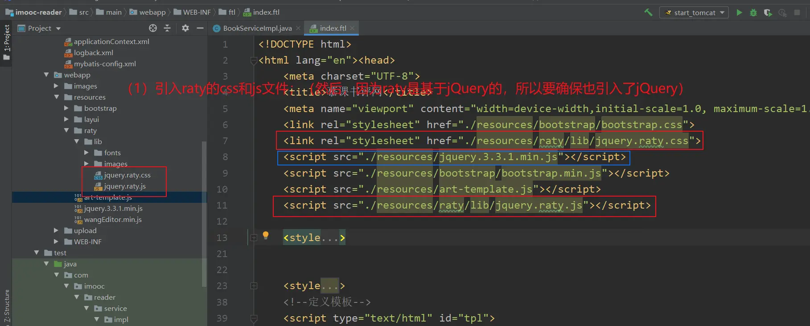Click the yellow lightbulb intention icon
The width and height of the screenshot is (810, 326).
pos(266,235)
